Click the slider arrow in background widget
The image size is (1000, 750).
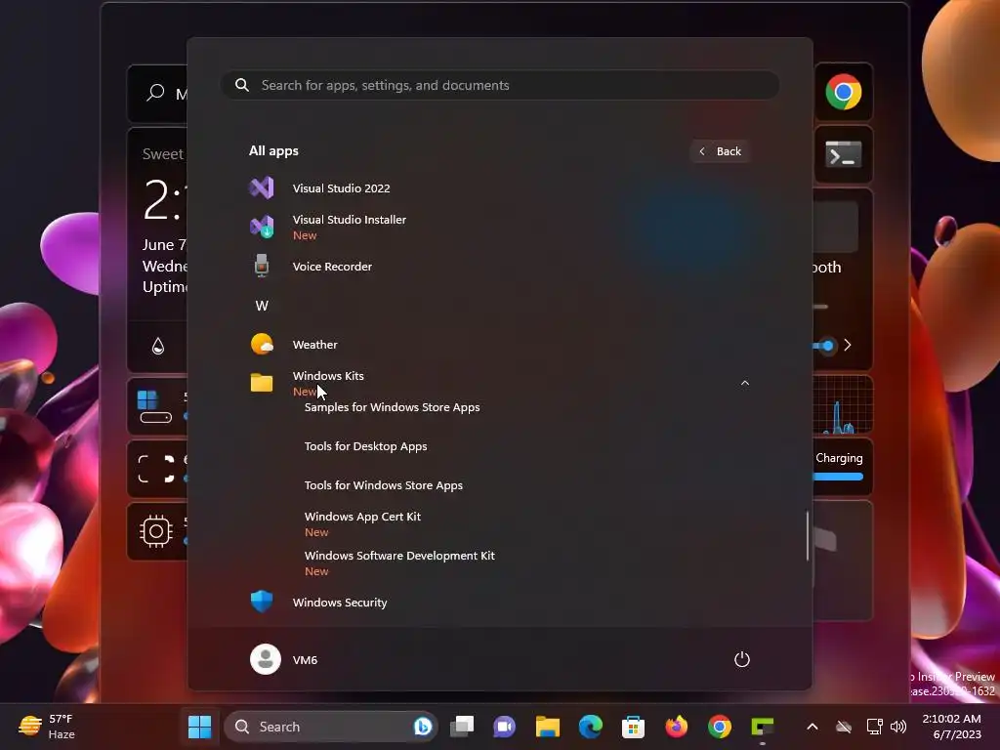coord(848,345)
